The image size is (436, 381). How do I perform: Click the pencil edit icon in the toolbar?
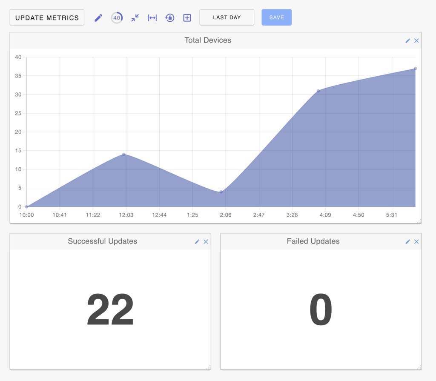[98, 18]
